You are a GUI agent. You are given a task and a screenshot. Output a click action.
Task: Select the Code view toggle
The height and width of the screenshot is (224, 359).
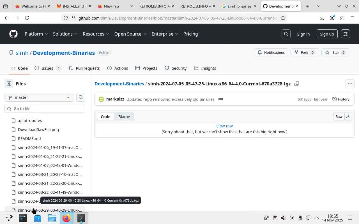[x=105, y=116]
